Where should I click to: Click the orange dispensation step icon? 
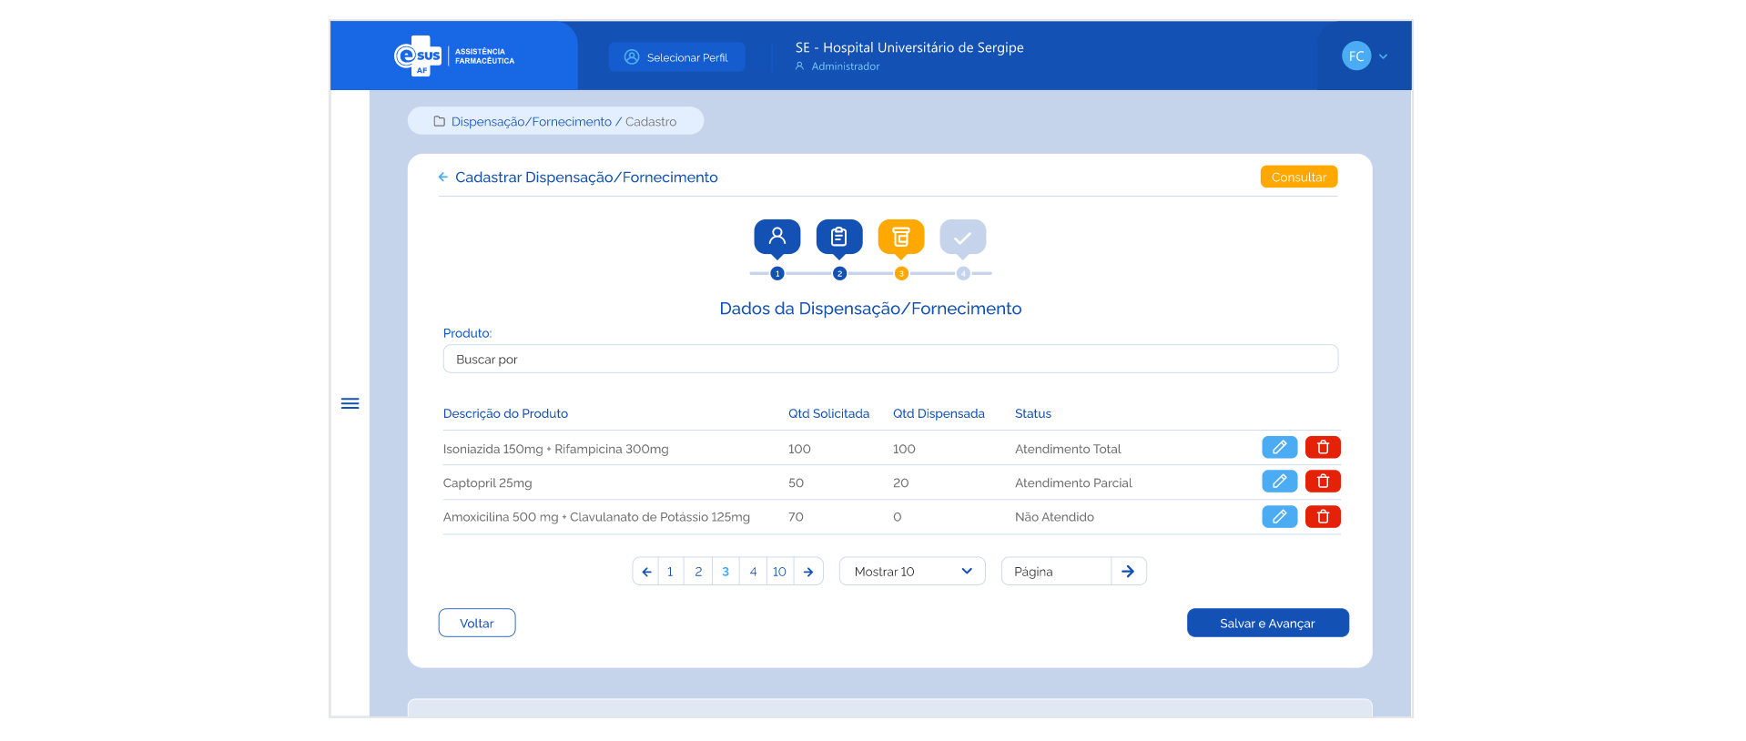(x=900, y=237)
